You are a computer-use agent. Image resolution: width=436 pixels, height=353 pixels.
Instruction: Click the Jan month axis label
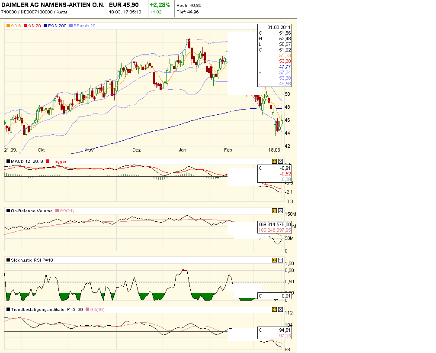click(x=183, y=150)
